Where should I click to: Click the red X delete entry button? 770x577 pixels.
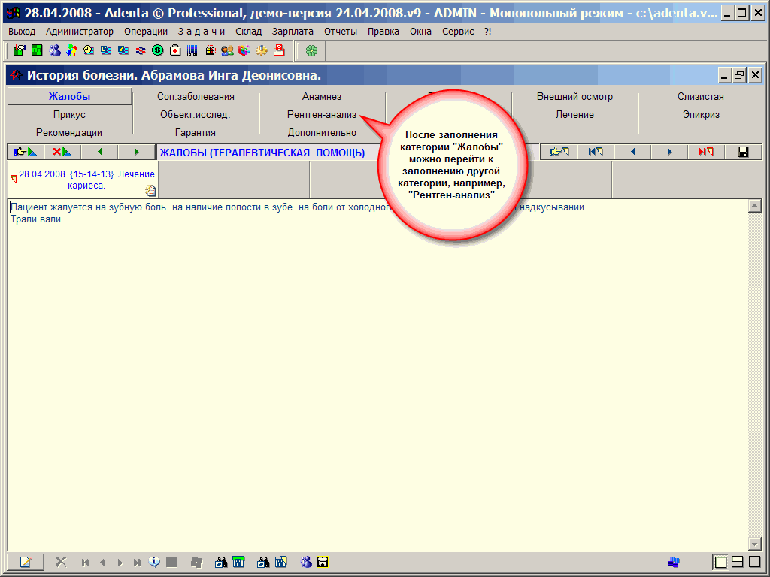coord(62,152)
